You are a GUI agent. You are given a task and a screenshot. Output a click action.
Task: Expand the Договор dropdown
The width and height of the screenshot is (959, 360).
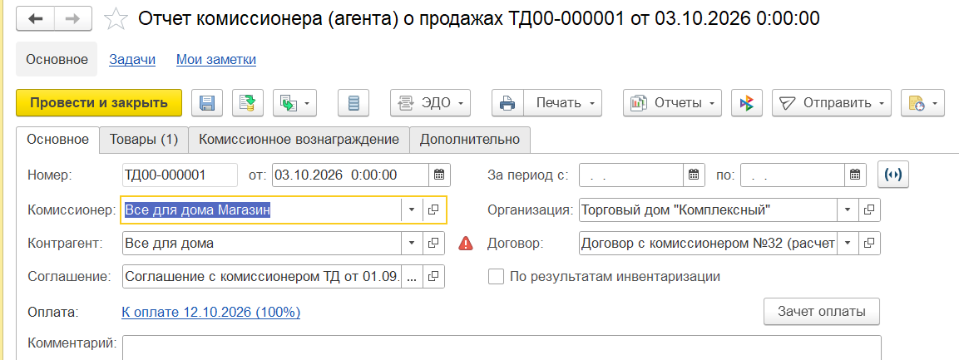(x=848, y=244)
